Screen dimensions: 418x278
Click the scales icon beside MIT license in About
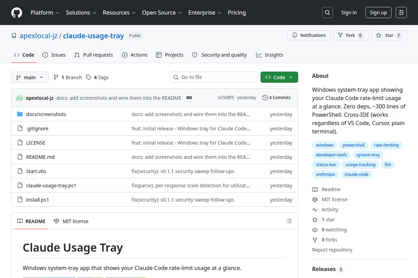coord(315,199)
